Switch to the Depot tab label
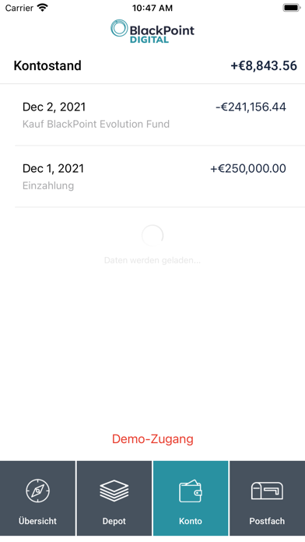The image size is (305, 542). coord(114,521)
